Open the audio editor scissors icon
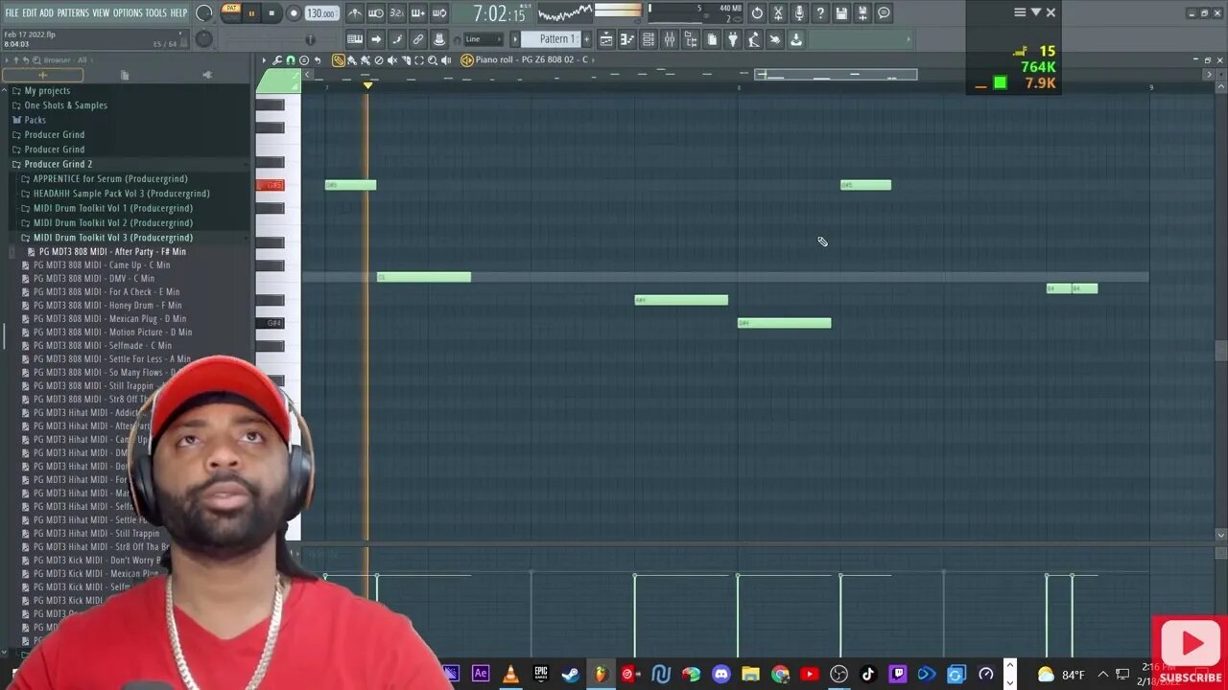Screen dimensions: 1228x690 pyautogui.click(x=778, y=13)
